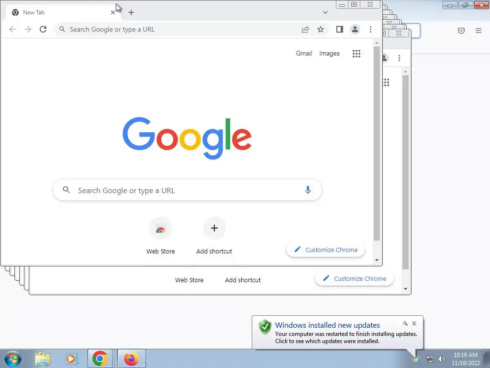Open notification options wrench icon
This screenshot has height=368, width=490.
[405, 323]
